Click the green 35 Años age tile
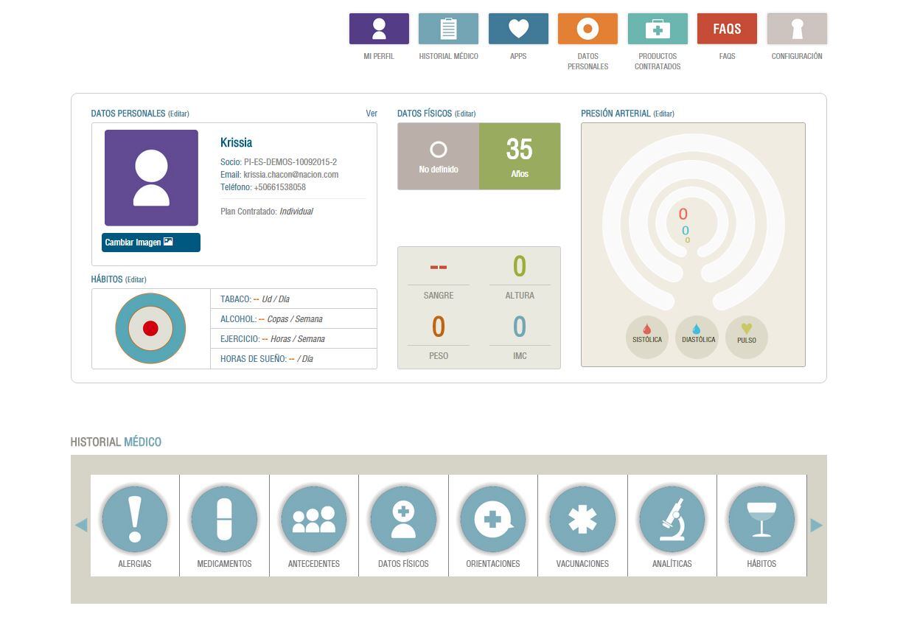Image resolution: width=903 pixels, height=617 pixels. (x=520, y=156)
